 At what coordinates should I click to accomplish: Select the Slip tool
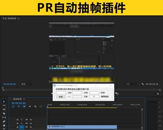4,117
